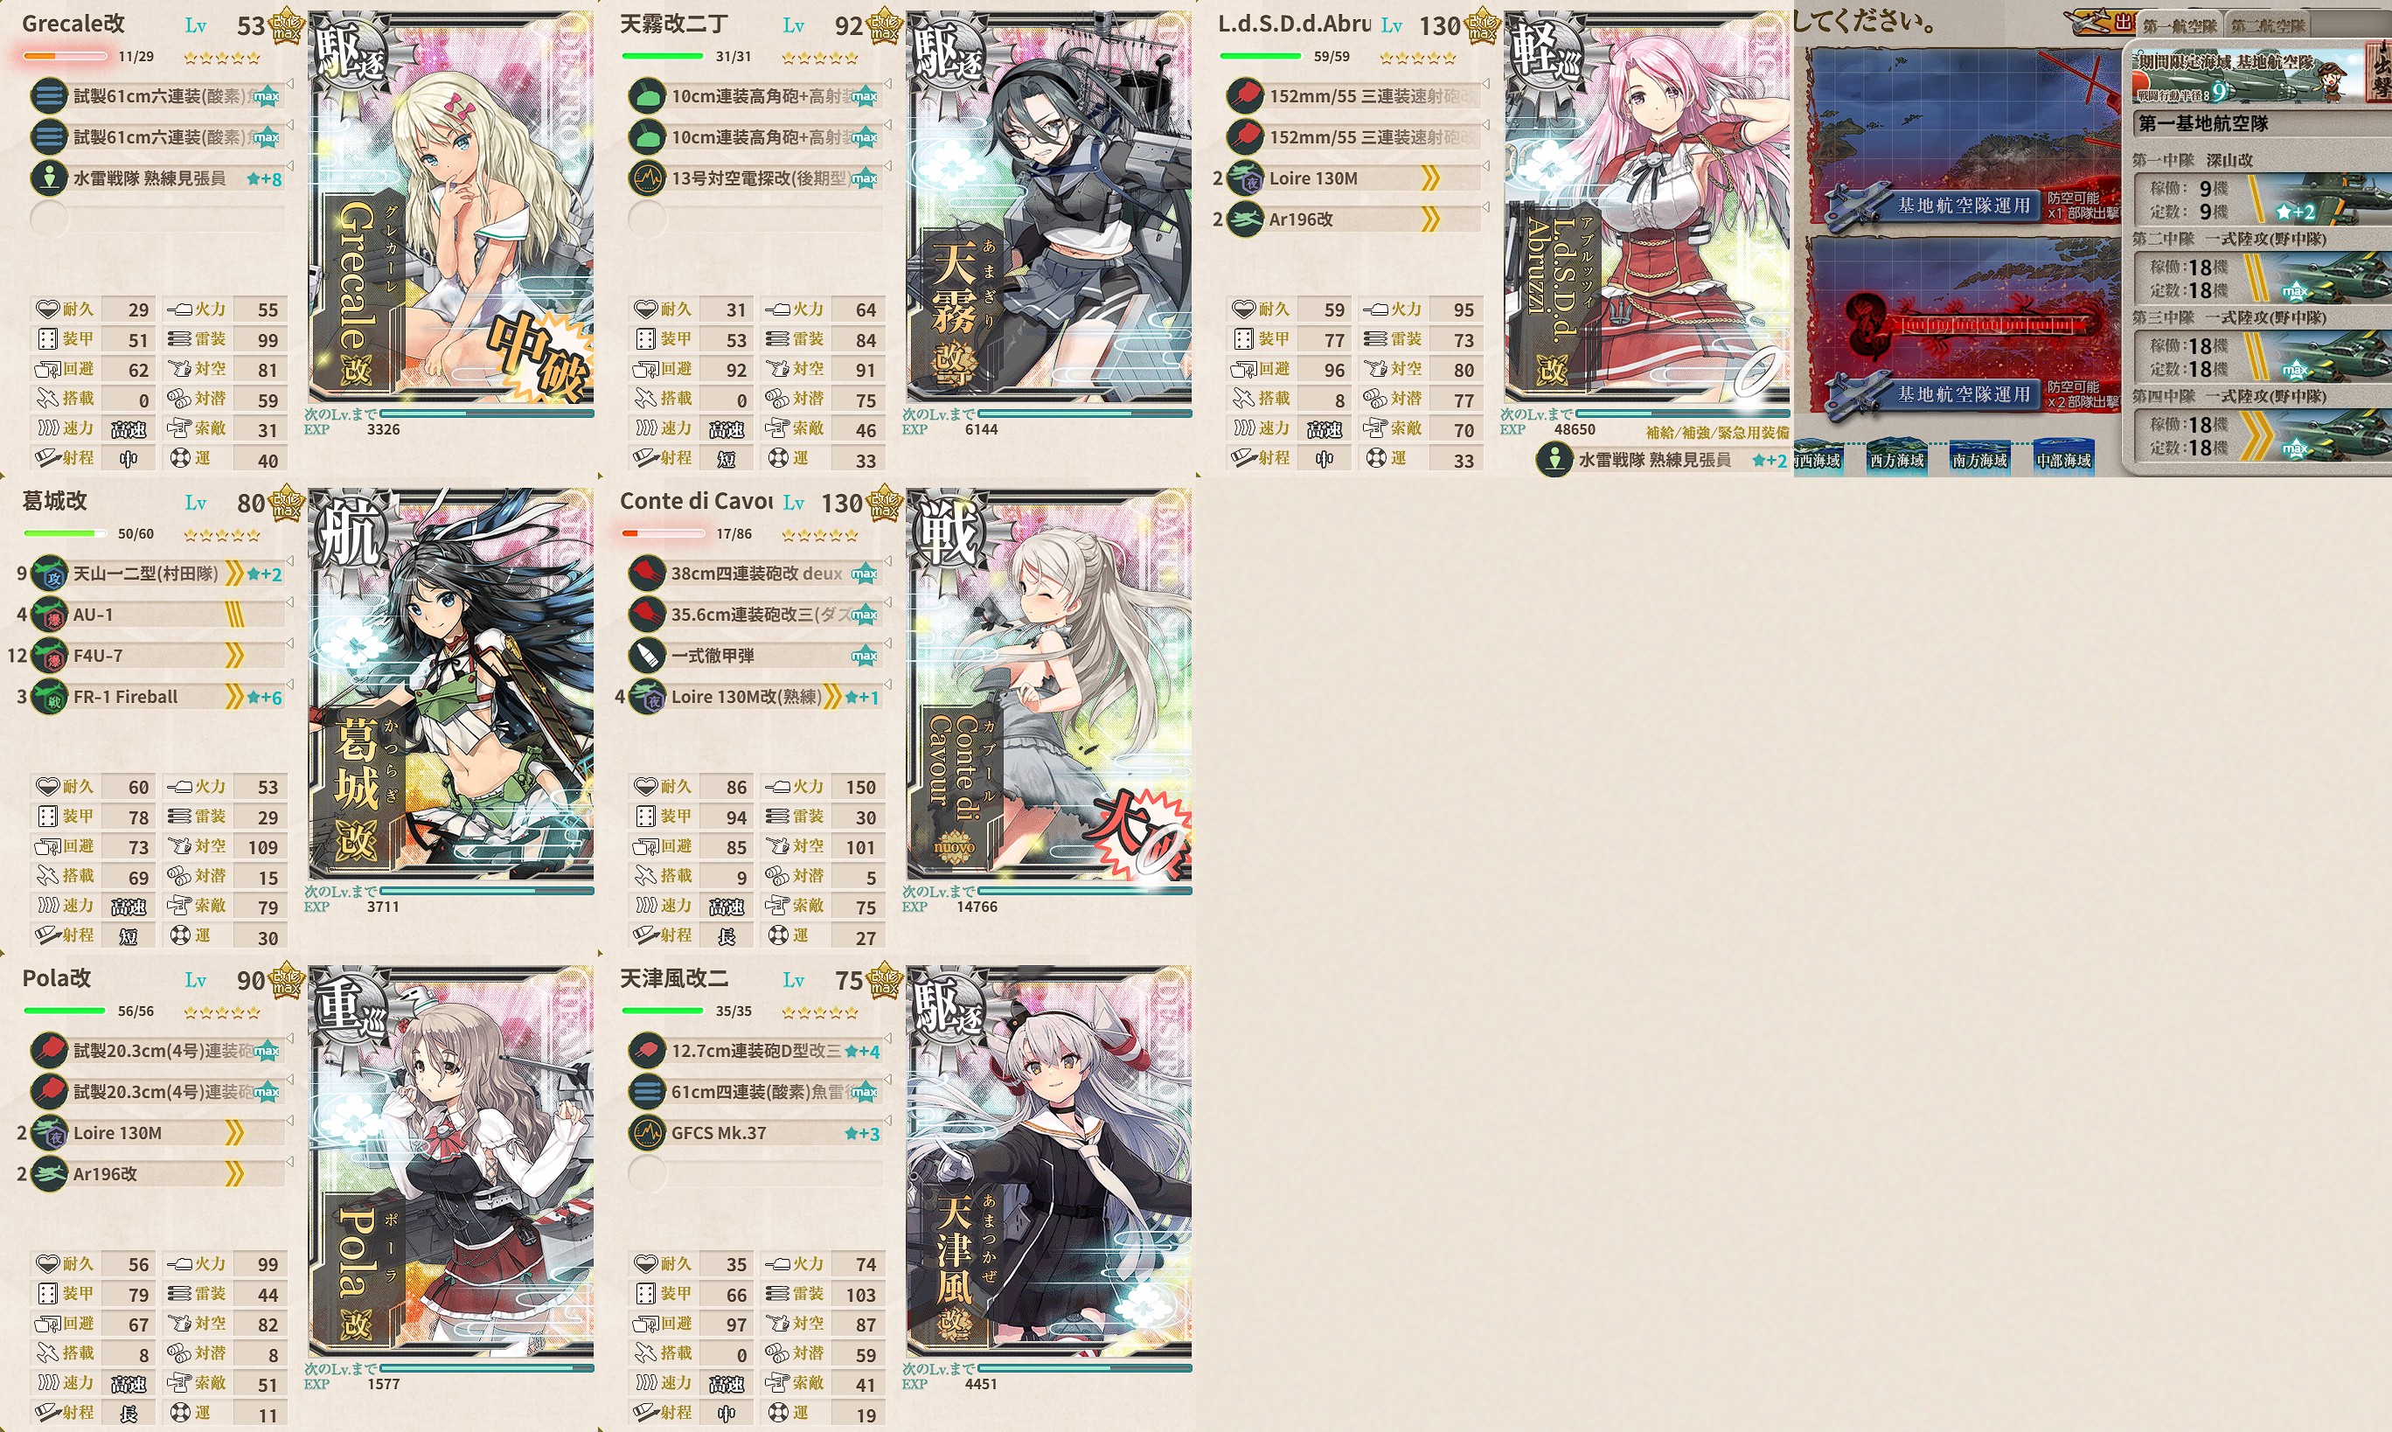This screenshot has height=1432, width=2392.
Task: Click Conte di Cavour's red HP bar
Action: [664, 532]
